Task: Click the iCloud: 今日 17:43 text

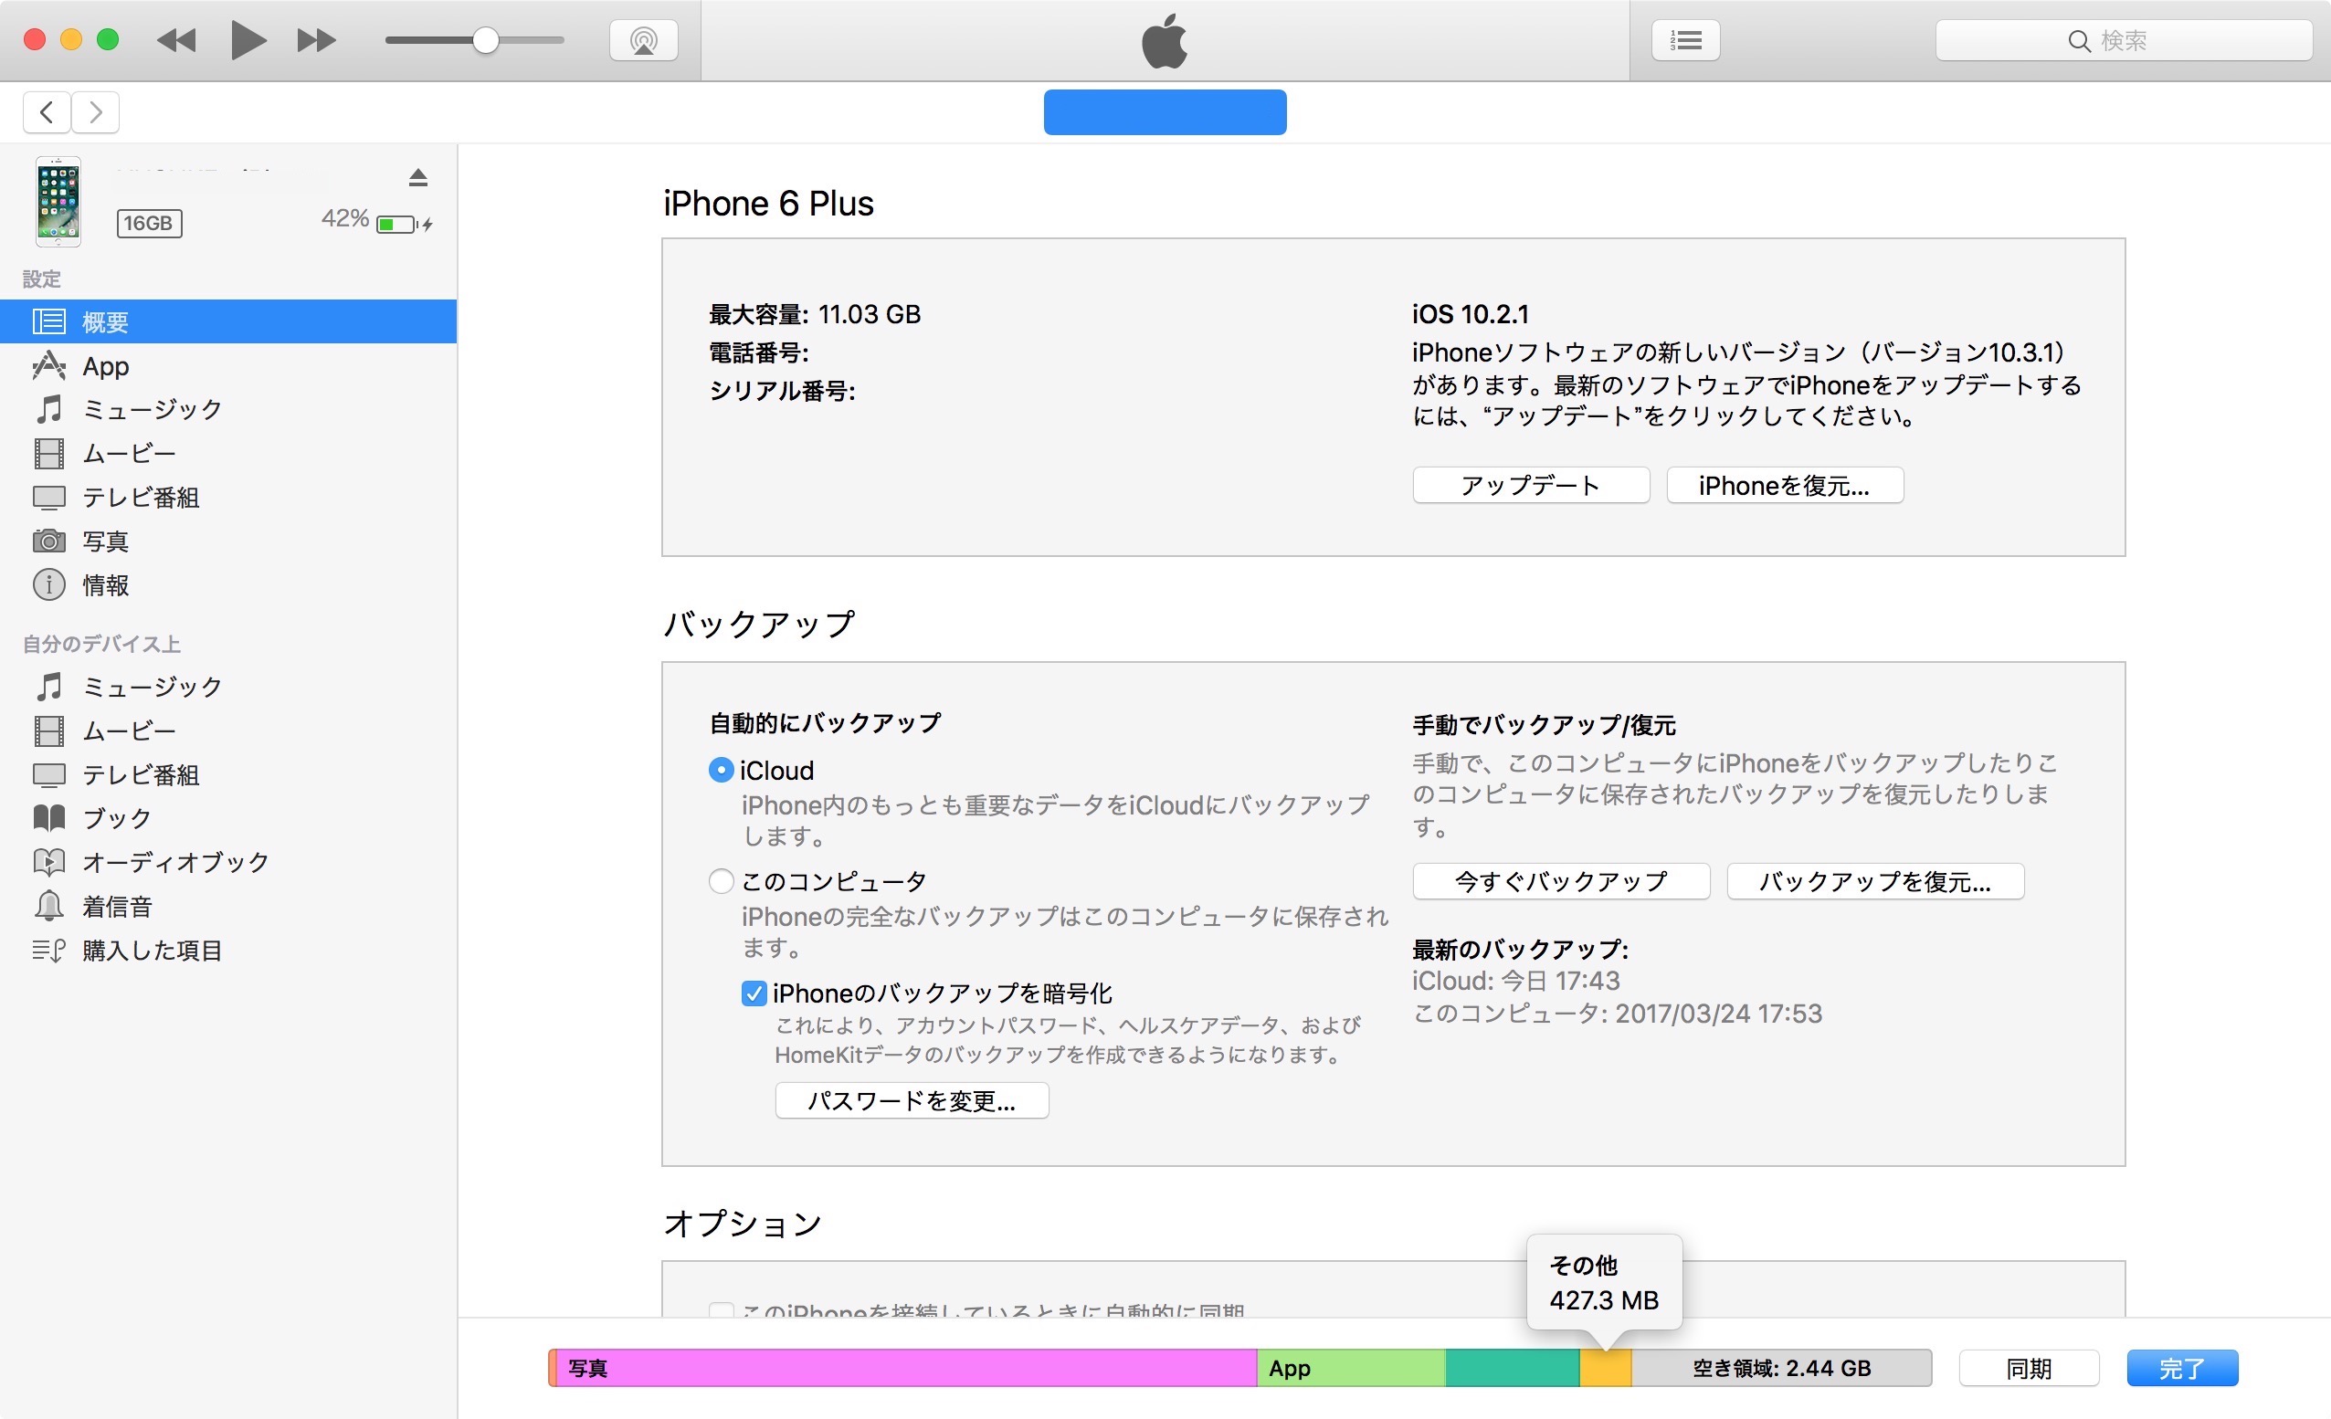Action: pyautogui.click(x=1515, y=981)
